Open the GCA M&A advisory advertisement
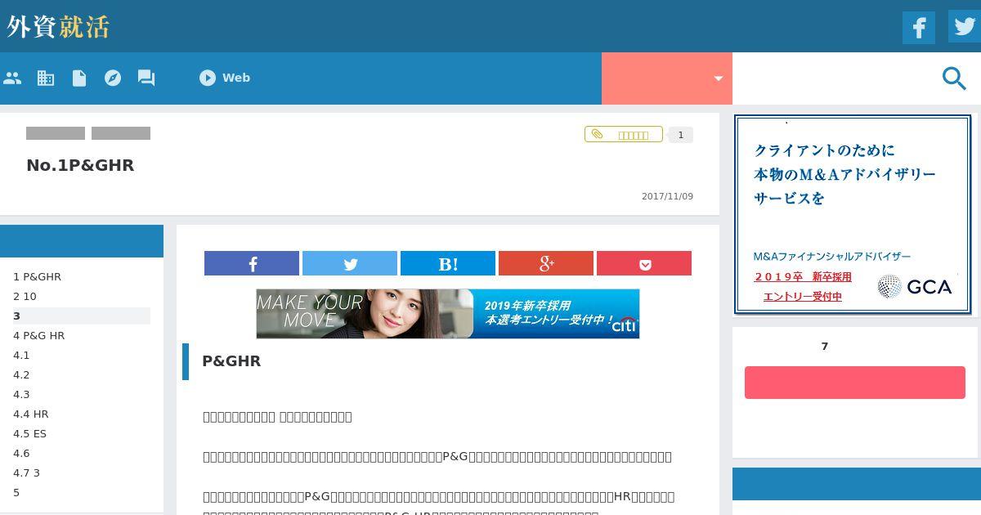Screen dimensions: 981x515 tap(853, 214)
